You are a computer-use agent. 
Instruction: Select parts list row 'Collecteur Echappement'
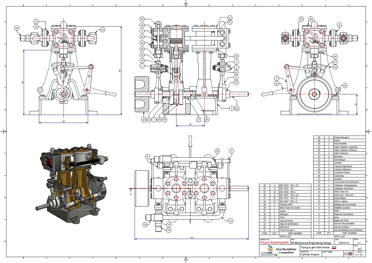pos(340,185)
